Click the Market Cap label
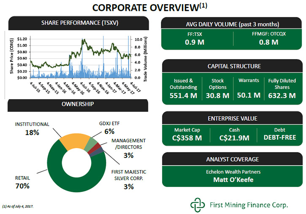306x214 pixels. tap(187, 130)
